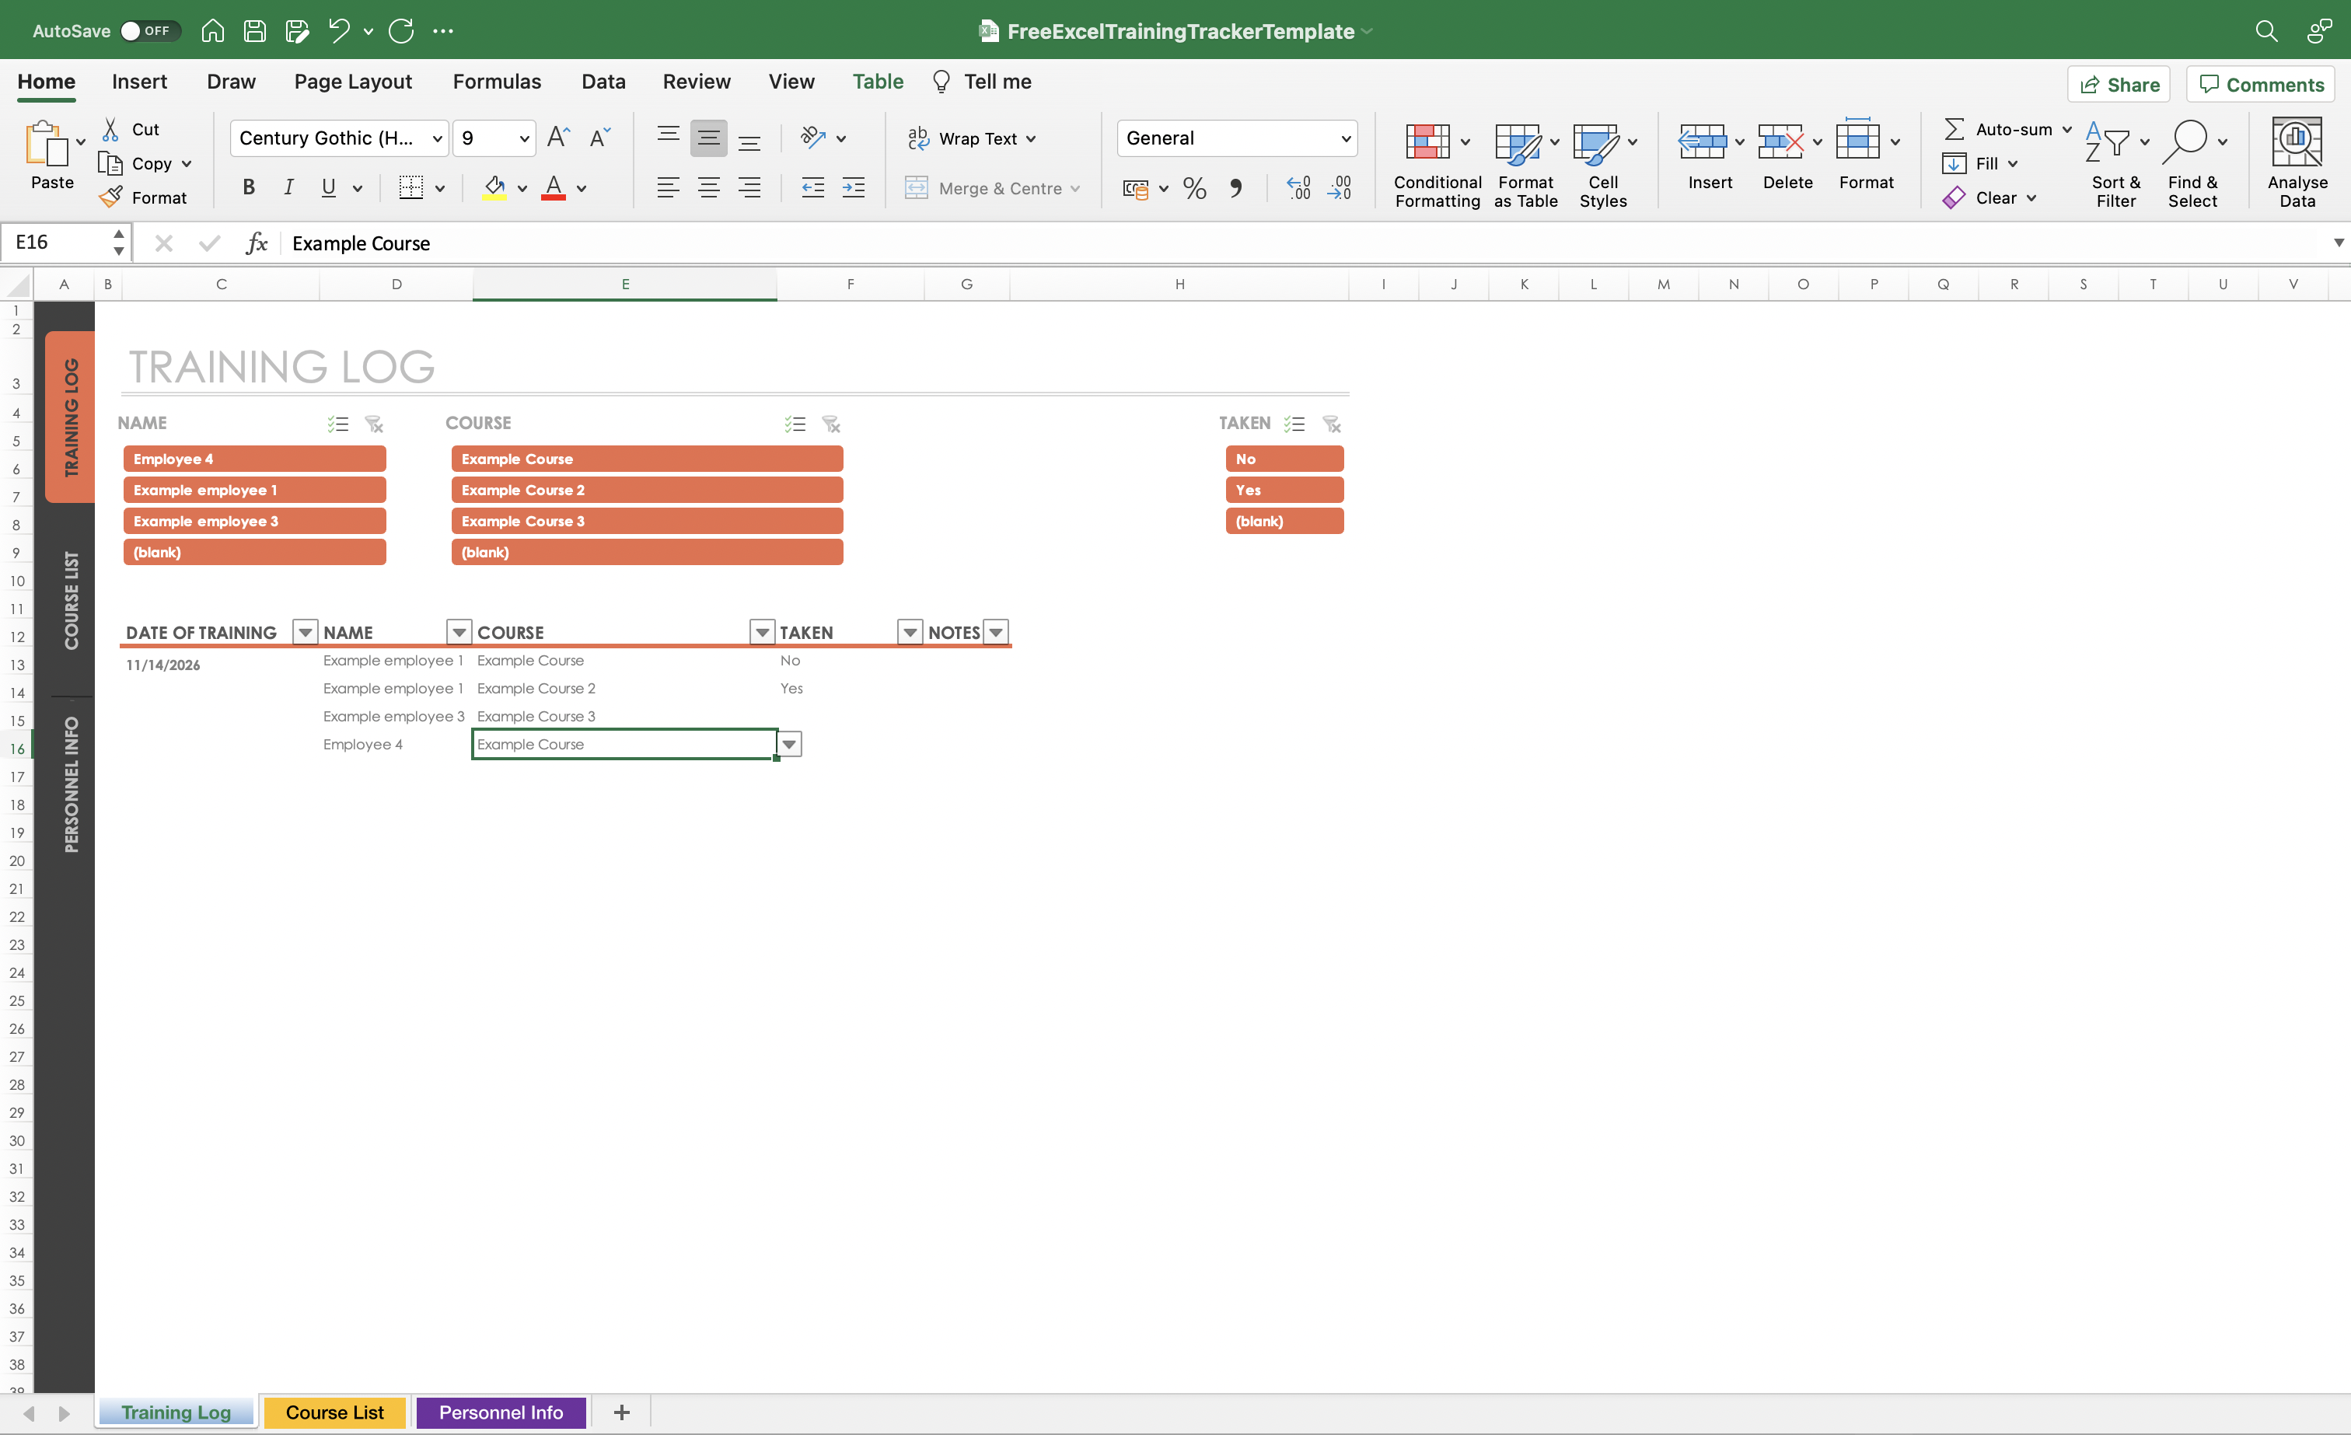Pick a fill colour from the fill swatch
Viewport: 2351px width, 1435px height.
[494, 187]
